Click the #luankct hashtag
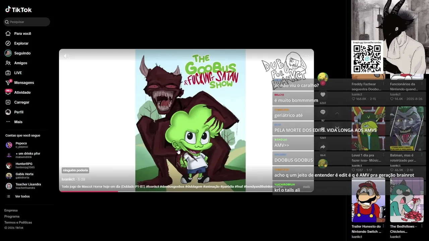Screen dimensions: 429x241 pos(152,187)
